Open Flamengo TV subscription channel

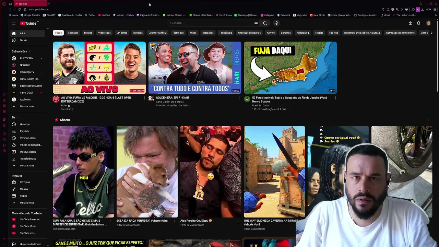27,72
